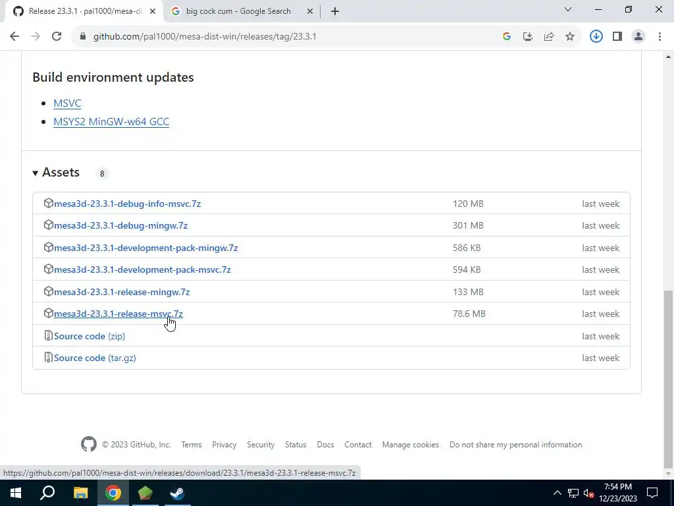Viewport: 674px width, 506px height.
Task: Open Do not share my personal information
Action: (x=516, y=445)
